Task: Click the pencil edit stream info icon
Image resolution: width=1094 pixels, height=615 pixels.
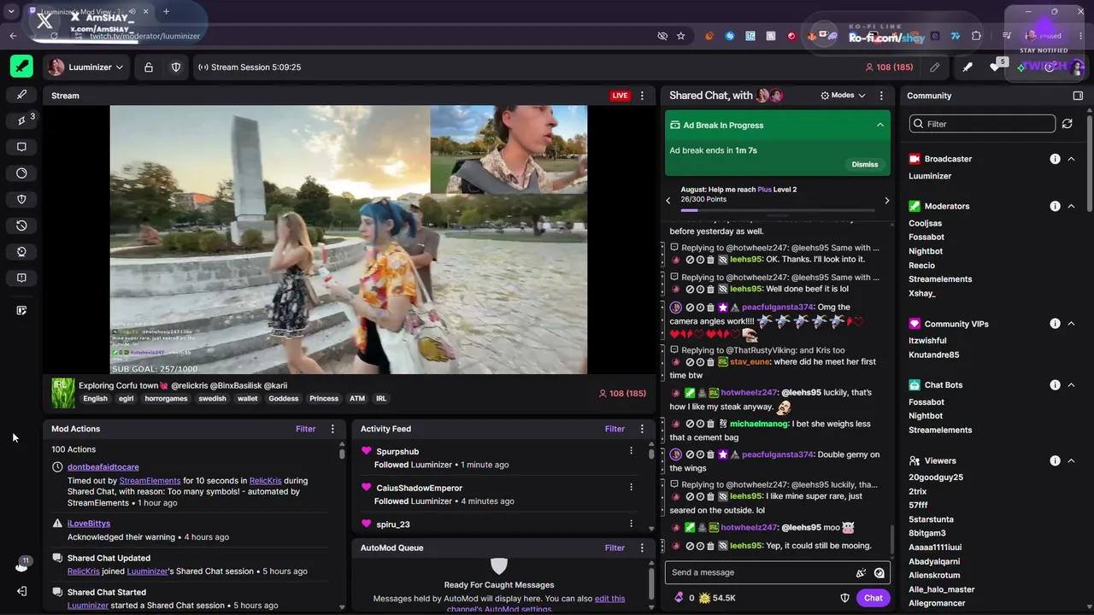Action: tap(935, 67)
